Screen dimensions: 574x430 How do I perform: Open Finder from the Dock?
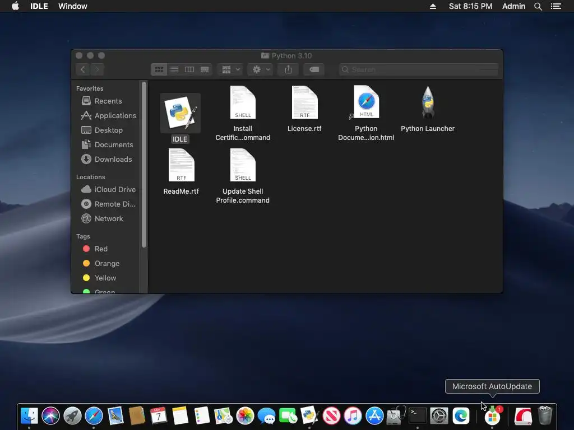pyautogui.click(x=29, y=416)
